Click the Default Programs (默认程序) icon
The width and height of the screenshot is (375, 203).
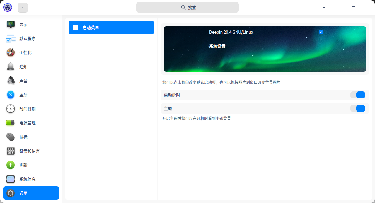coord(11,39)
